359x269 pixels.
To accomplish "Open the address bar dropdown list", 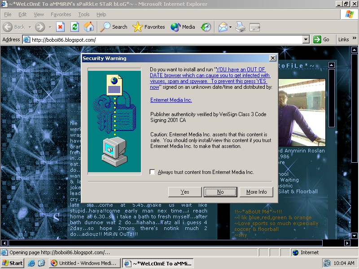I will tap(306, 39).
